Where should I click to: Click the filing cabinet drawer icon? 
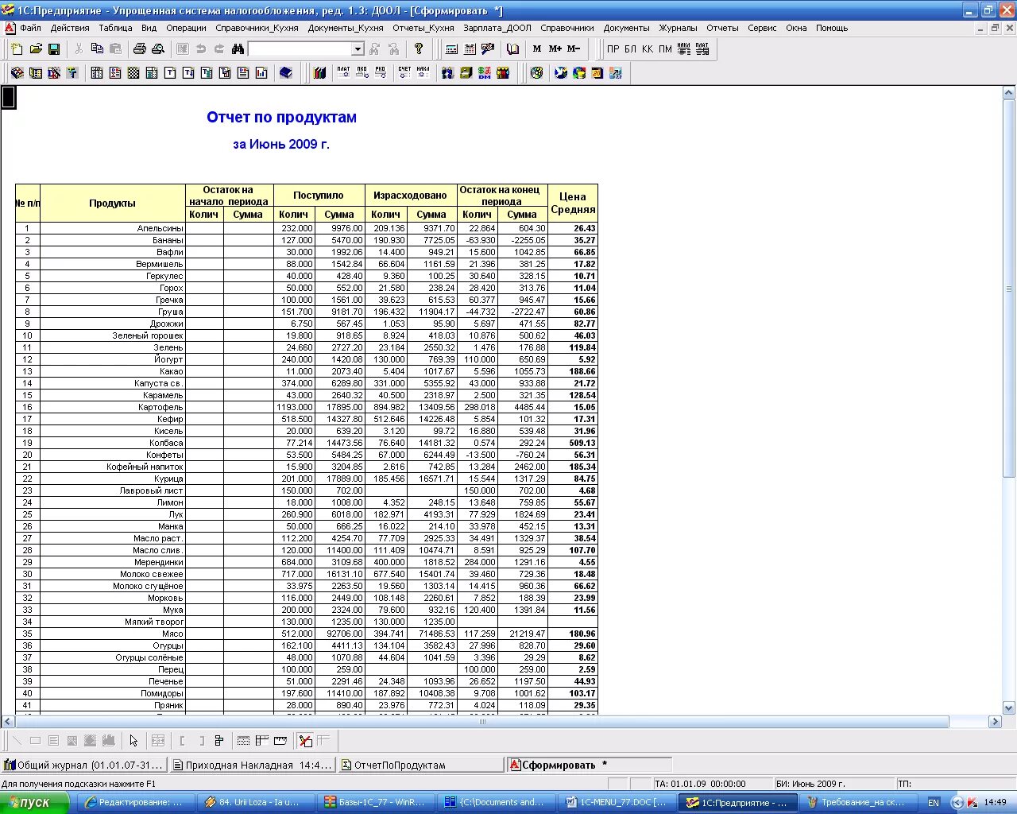tap(466, 73)
